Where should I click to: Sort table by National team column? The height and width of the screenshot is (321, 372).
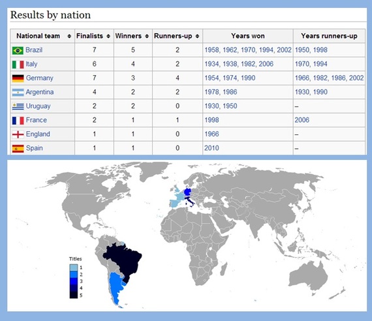click(69, 36)
